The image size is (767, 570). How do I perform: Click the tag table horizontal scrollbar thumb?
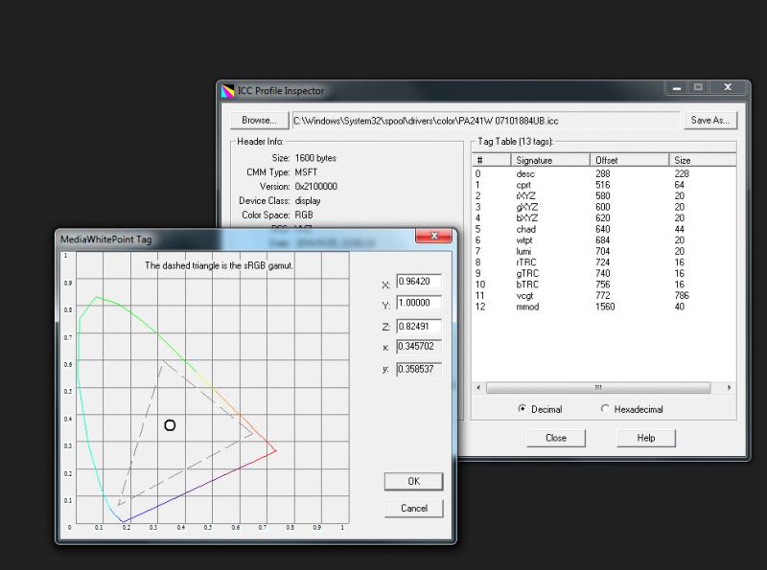(x=598, y=388)
